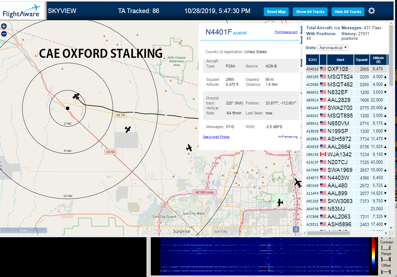The width and height of the screenshot is (397, 277).
Task: Click the waterfall spectrum display
Action: pos(264,256)
